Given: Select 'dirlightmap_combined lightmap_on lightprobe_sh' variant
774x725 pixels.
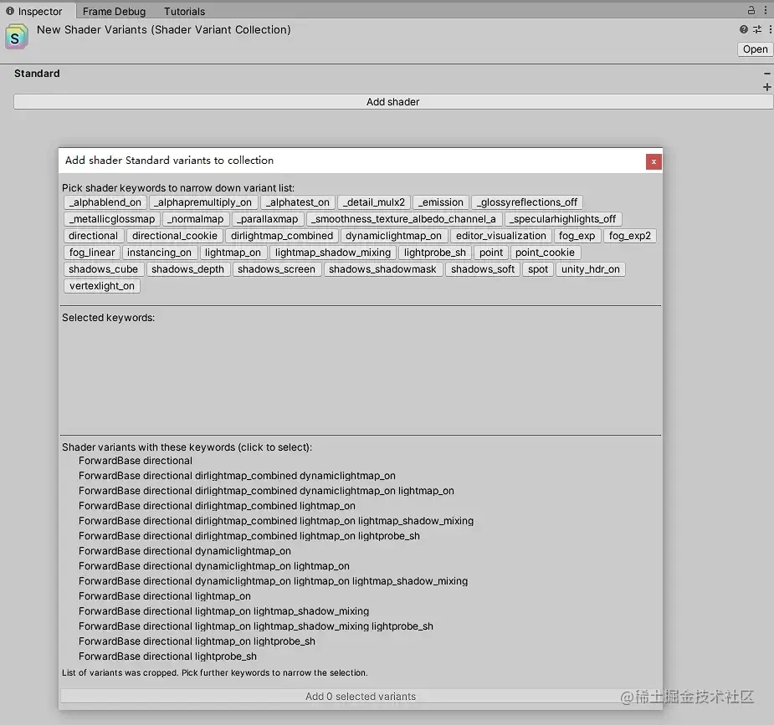Looking at the screenshot, I should pos(249,536).
